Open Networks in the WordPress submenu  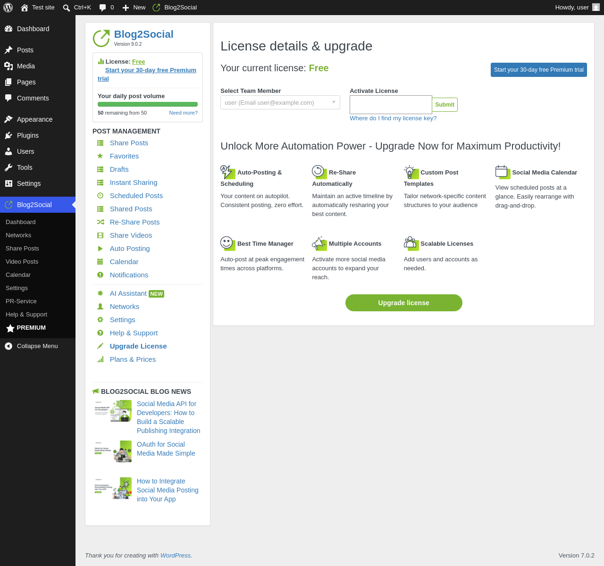pyautogui.click(x=18, y=235)
